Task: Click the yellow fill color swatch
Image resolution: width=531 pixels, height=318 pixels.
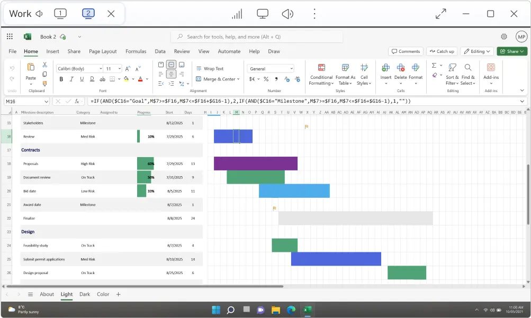Action: [126, 79]
